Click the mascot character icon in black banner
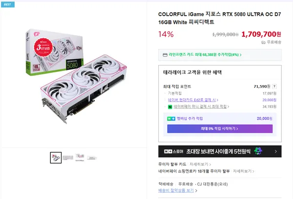 258,152
